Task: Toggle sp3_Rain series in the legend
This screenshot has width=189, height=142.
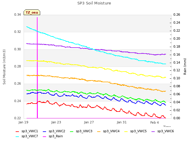Action: click(x=53, y=136)
